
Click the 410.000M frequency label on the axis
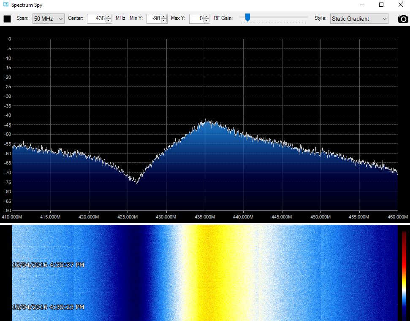12,217
